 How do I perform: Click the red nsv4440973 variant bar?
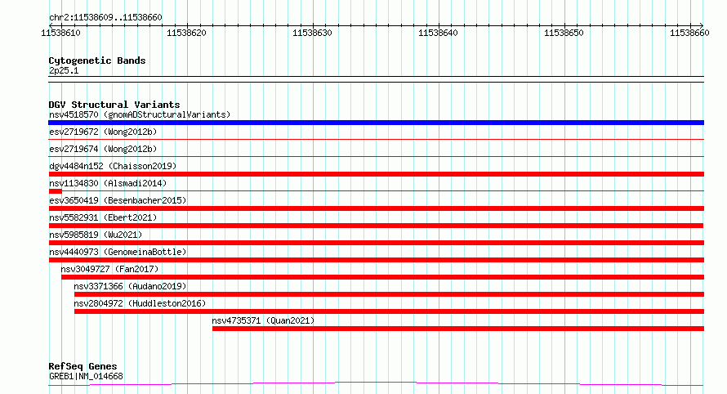tap(376, 260)
